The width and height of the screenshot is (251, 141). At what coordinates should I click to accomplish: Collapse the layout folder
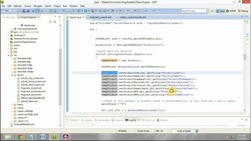click(12, 75)
